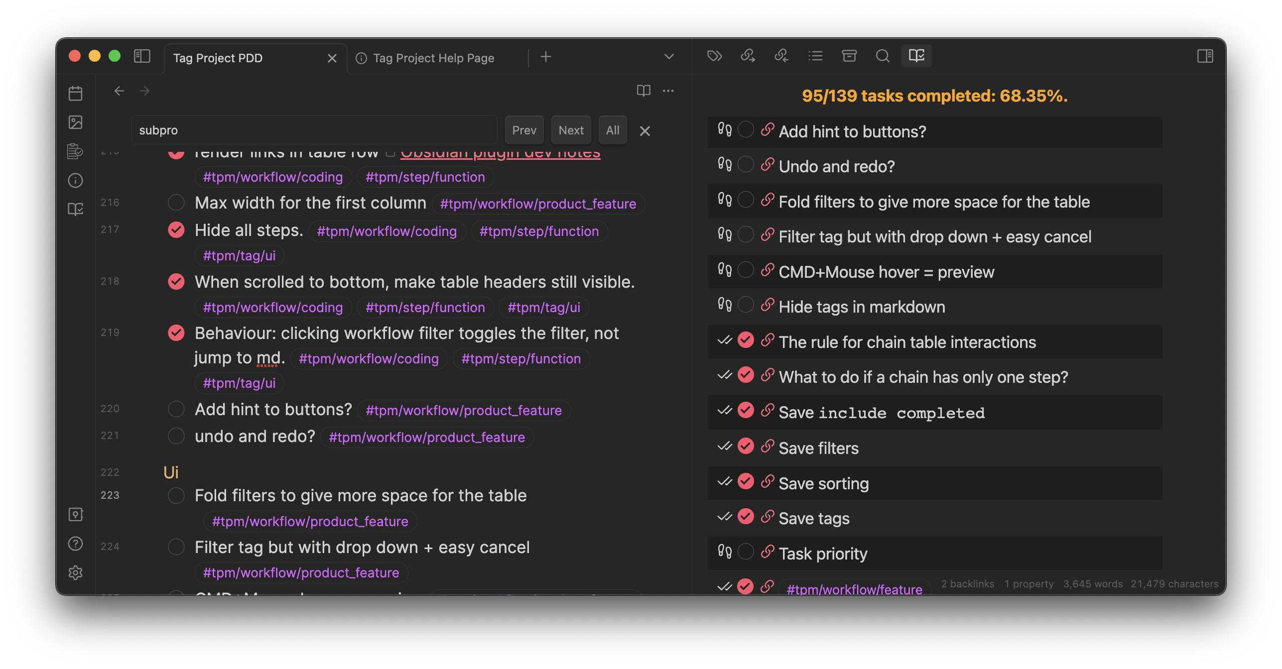The width and height of the screenshot is (1282, 669).
Task: Toggle reading view book icon
Action: click(x=643, y=91)
